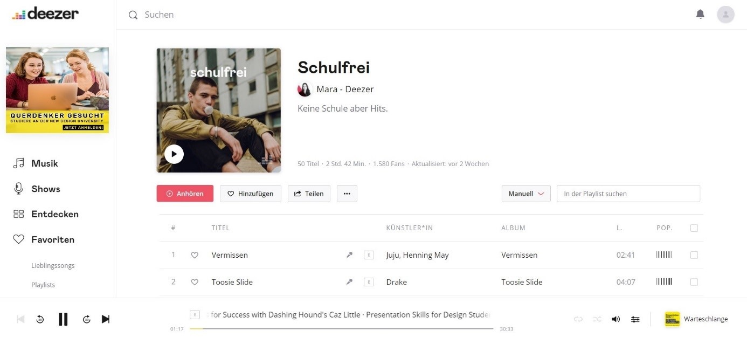Screen dimensions: 747x337
Task: Go to the Entdecken section
Action: click(x=54, y=214)
